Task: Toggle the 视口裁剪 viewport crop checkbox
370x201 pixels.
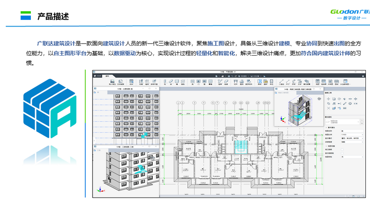Action: [342, 150]
